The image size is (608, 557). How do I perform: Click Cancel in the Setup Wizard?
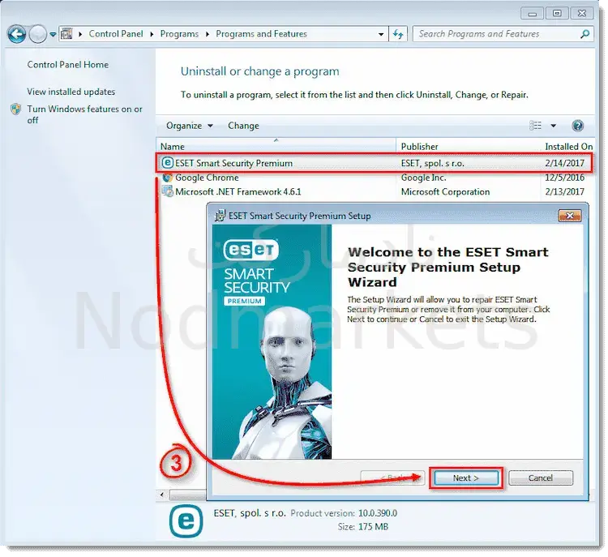[x=541, y=478]
